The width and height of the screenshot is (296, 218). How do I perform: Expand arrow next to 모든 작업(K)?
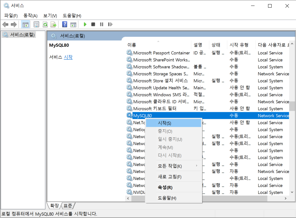tap(197, 166)
